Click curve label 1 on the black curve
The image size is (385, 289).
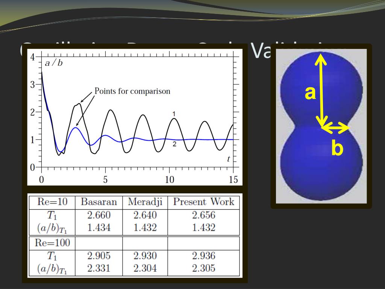pyautogui.click(x=174, y=114)
